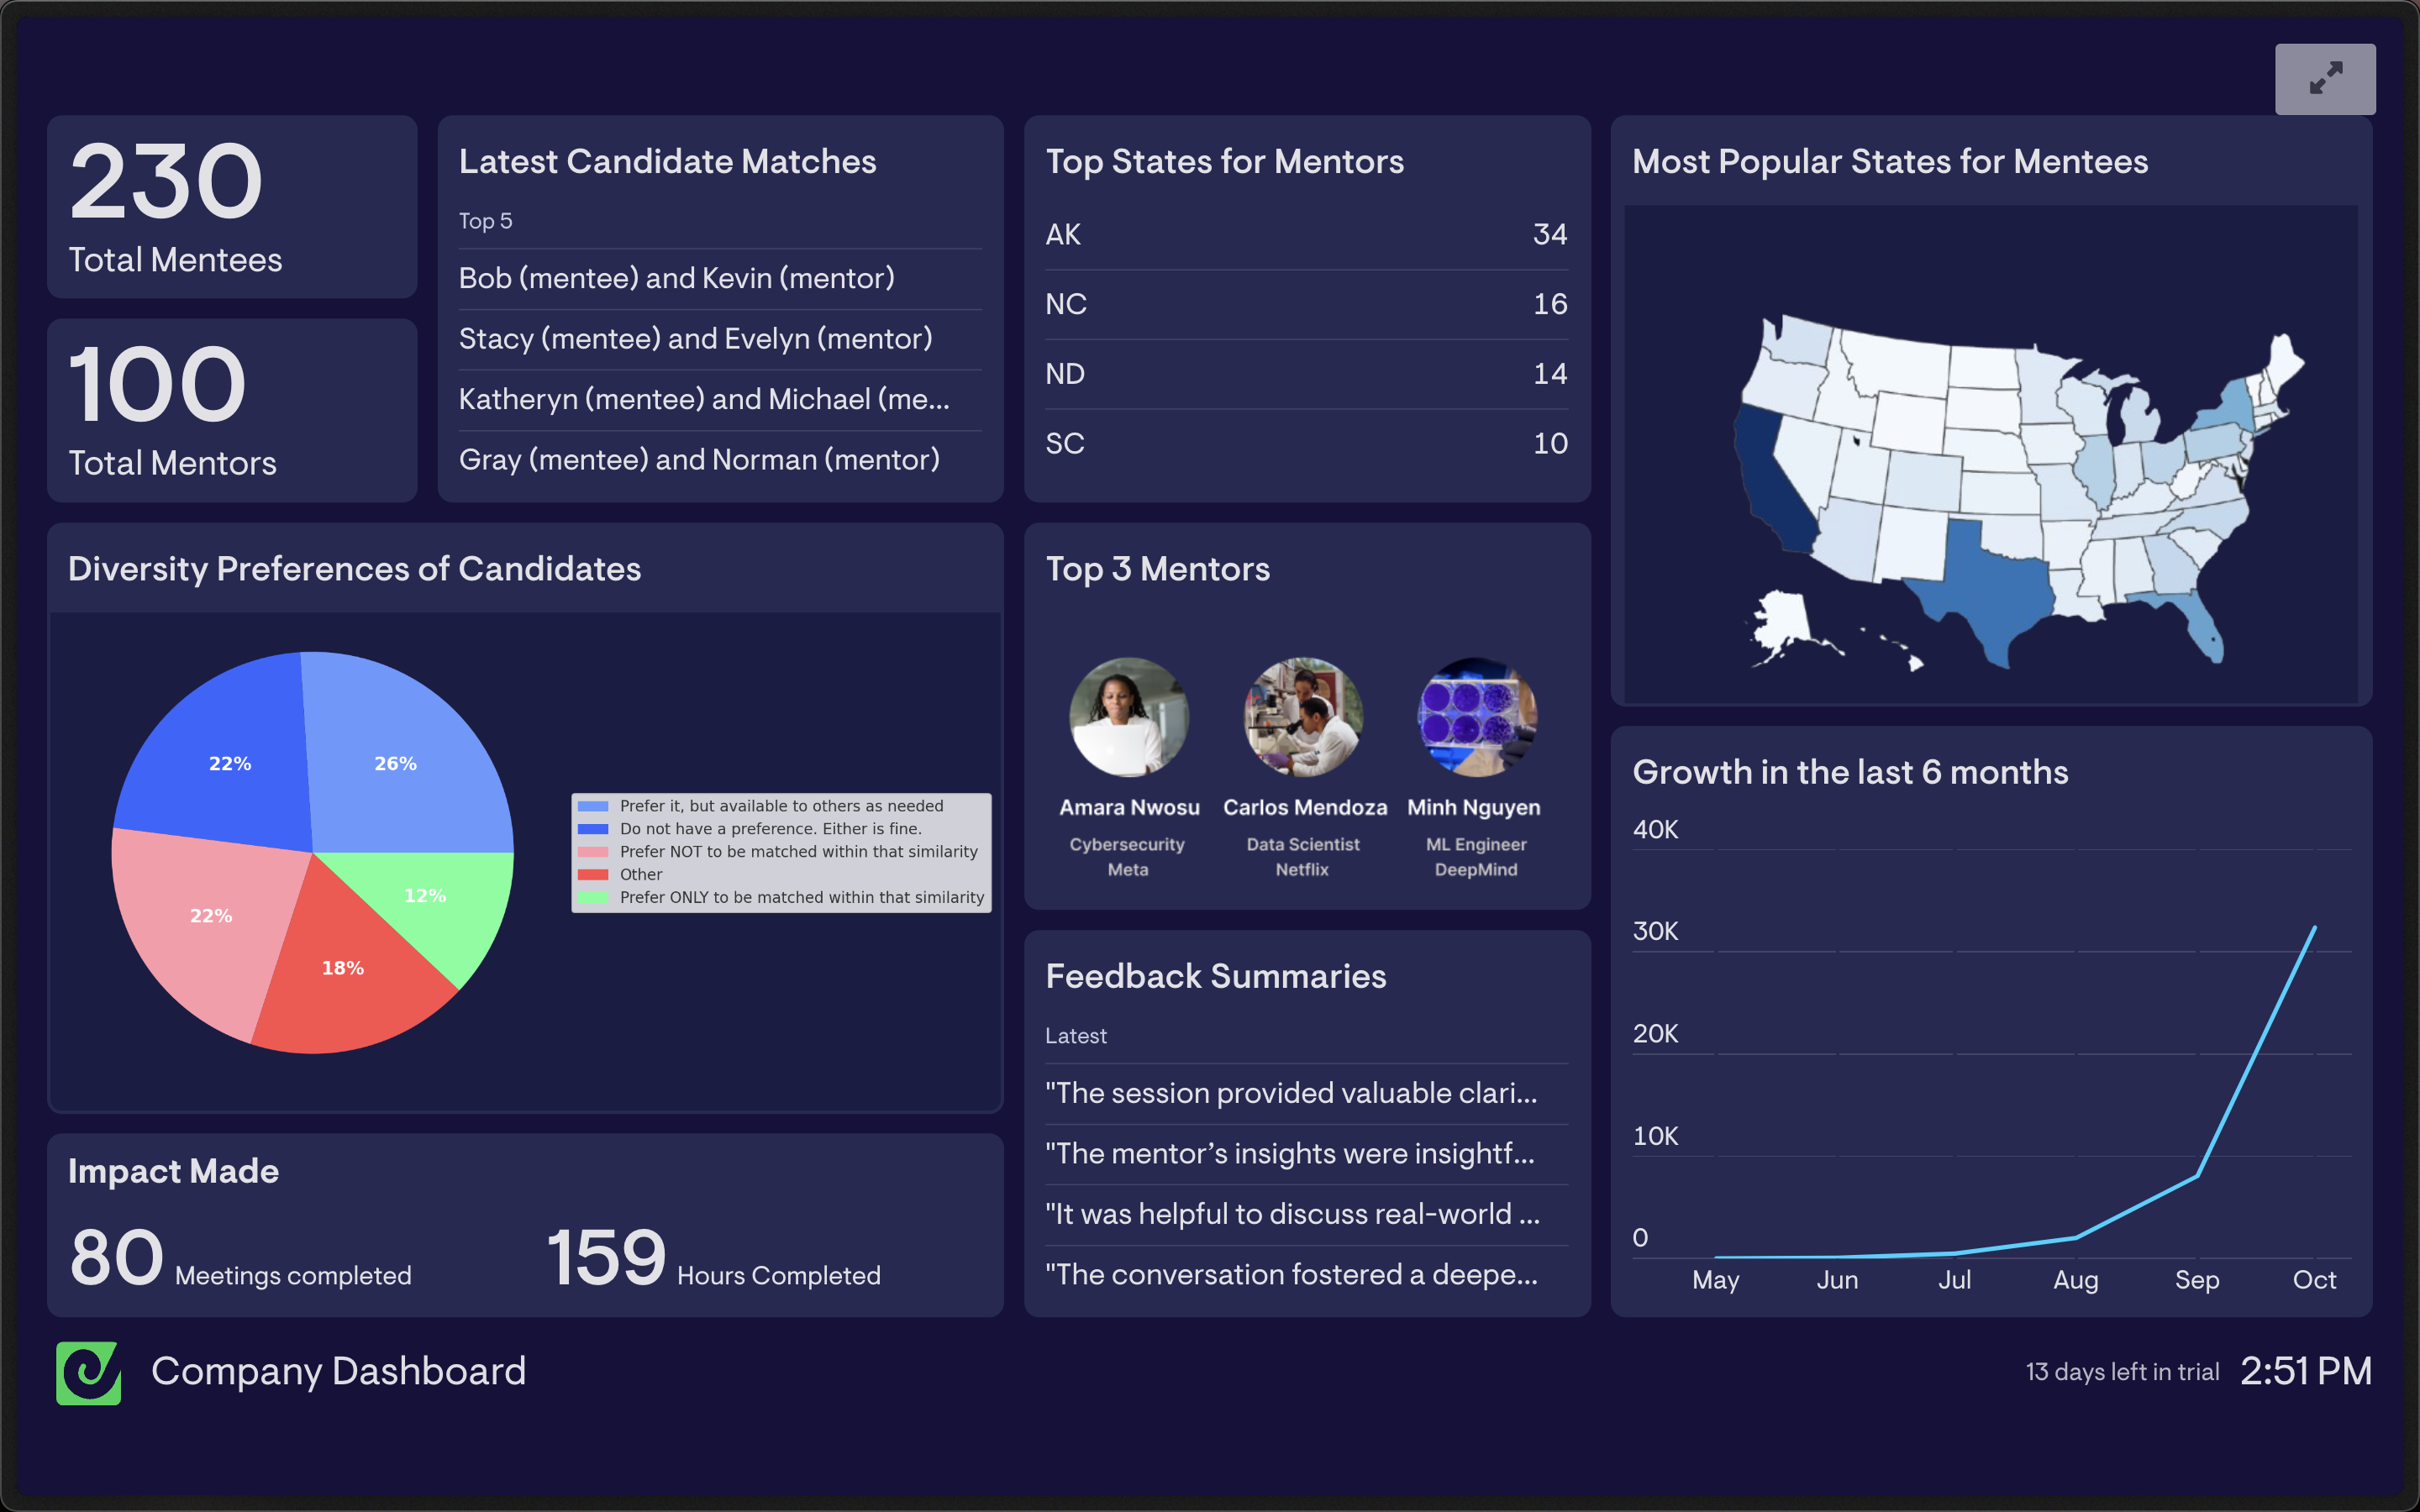Screen dimensions: 2420x1512
Task: Open Gray and Norman candidate match row
Action: click(x=699, y=459)
